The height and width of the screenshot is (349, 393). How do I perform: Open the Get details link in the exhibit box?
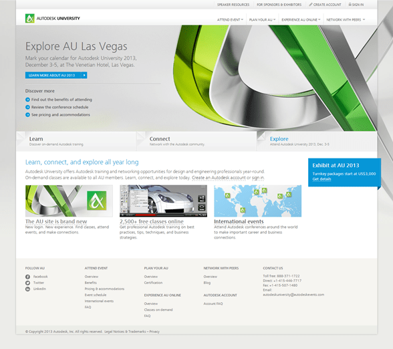321,179
